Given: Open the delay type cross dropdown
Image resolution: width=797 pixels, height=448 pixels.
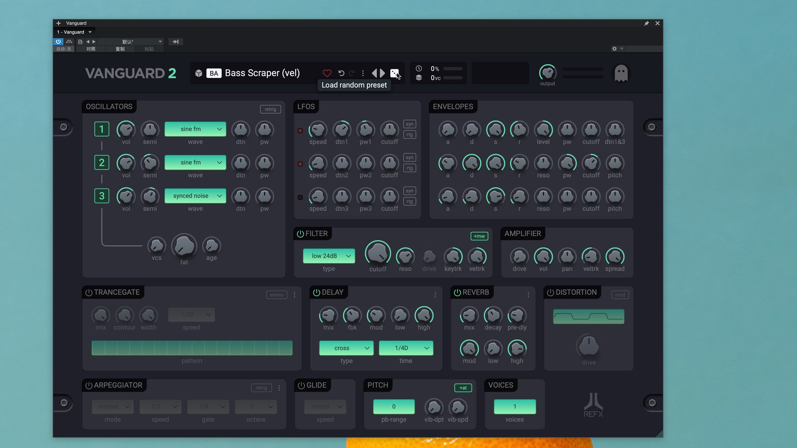Looking at the screenshot, I should (x=346, y=348).
